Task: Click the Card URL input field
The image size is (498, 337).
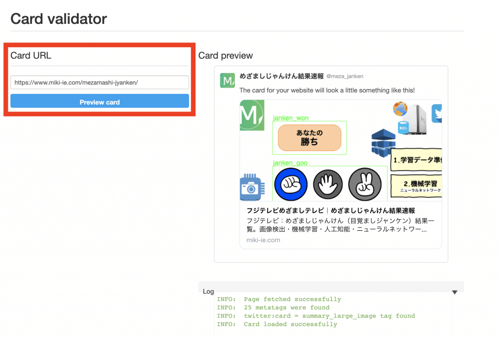Action: [x=100, y=82]
